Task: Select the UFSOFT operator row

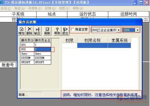Action: 36,62
